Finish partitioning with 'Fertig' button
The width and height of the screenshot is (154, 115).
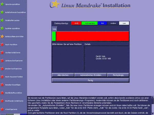(x=90, y=80)
